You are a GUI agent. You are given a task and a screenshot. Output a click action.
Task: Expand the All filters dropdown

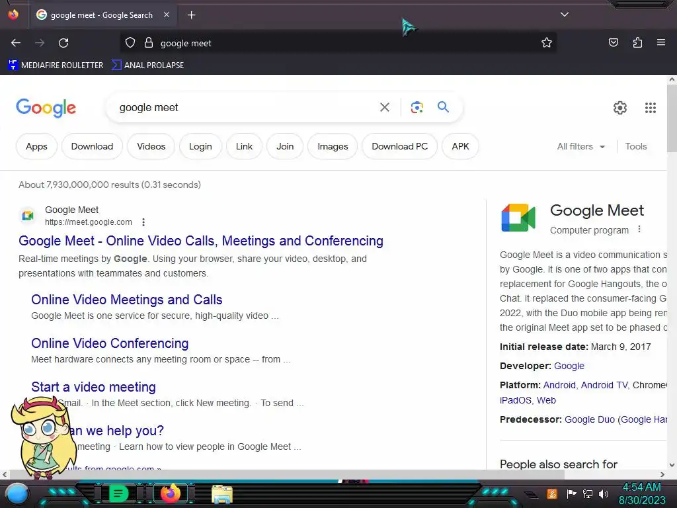[580, 146]
